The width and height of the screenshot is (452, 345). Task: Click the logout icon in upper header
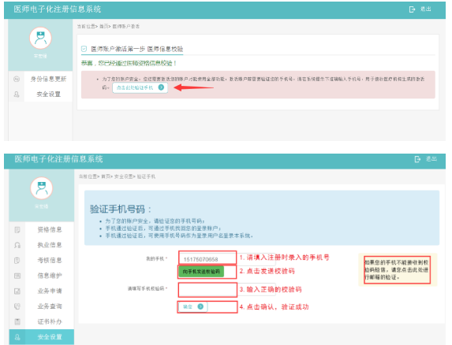412,9
